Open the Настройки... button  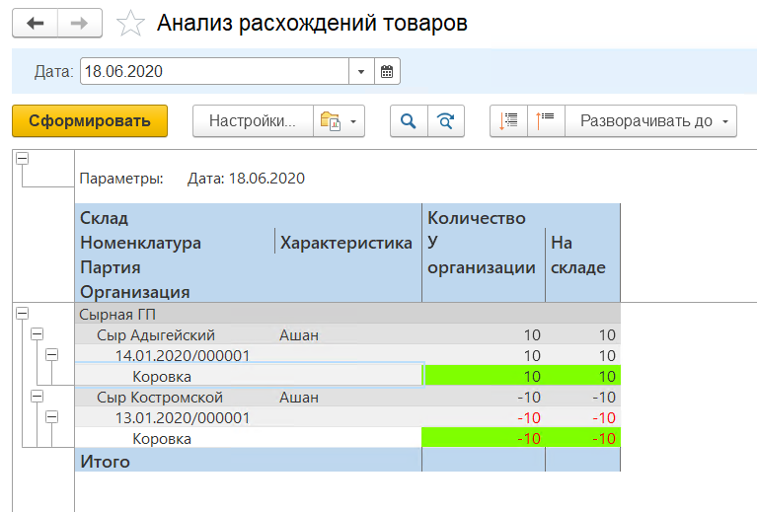(x=253, y=121)
